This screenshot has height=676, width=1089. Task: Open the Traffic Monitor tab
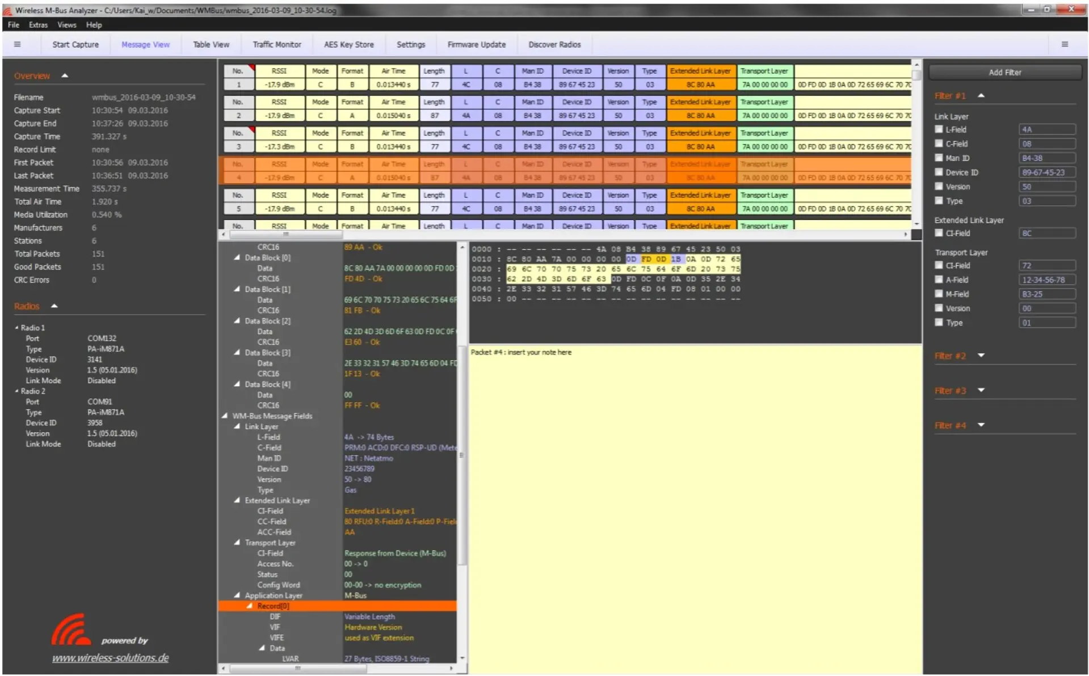(277, 44)
